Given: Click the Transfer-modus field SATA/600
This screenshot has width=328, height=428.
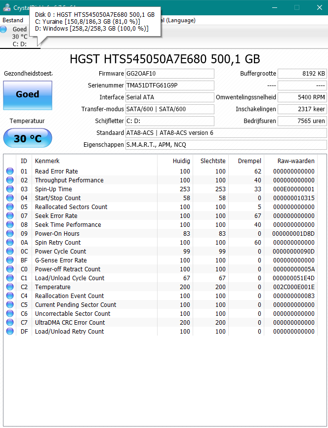Looking at the screenshot, I should point(170,109).
